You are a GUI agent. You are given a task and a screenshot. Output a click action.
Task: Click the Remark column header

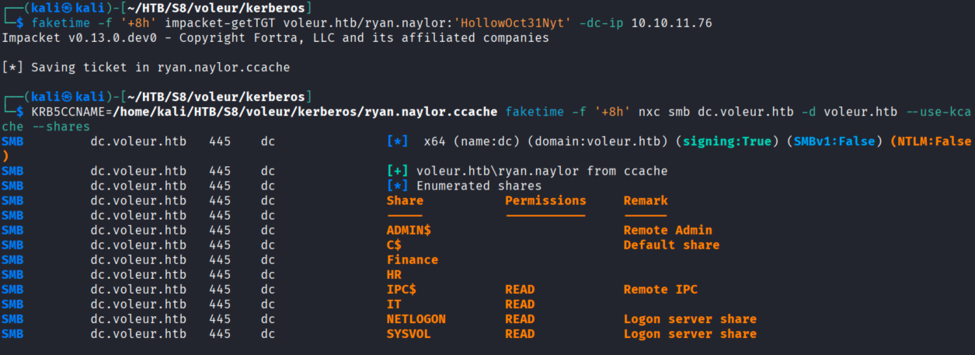click(x=646, y=200)
